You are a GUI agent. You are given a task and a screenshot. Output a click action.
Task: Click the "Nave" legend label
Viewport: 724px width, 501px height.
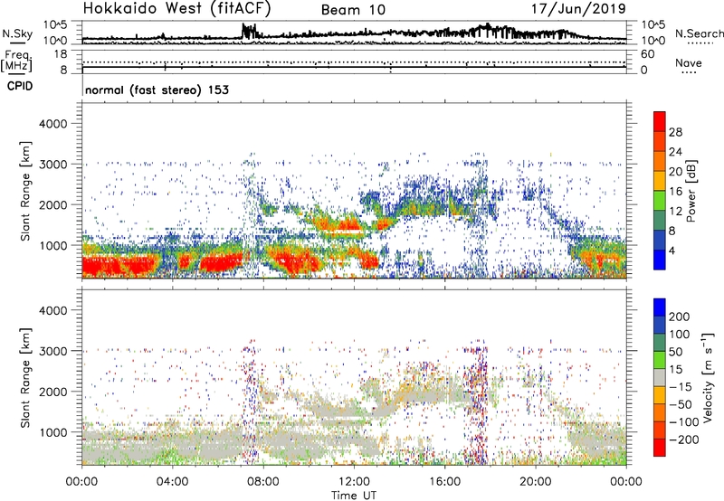(689, 63)
